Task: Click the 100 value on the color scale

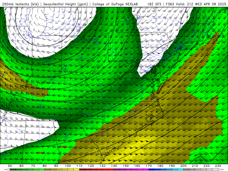Action: pos(68,166)
